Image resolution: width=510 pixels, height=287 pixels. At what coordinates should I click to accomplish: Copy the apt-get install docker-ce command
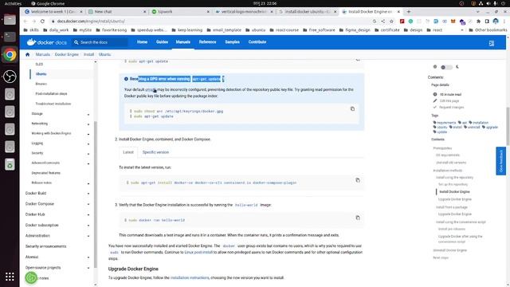pos(358,180)
